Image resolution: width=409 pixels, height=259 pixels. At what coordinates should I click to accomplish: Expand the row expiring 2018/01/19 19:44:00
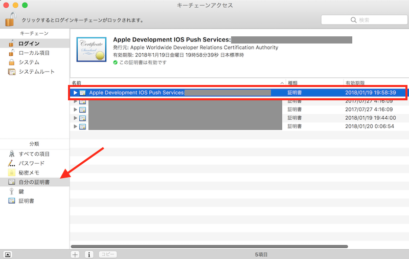tap(75, 118)
